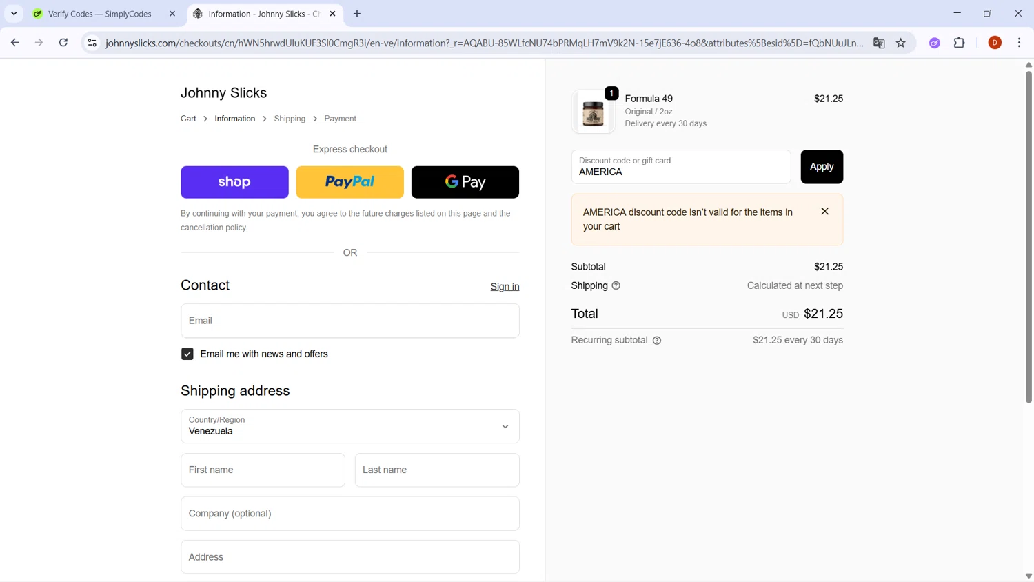Uncheck Email me with news and offers
Image resolution: width=1034 pixels, height=582 pixels.
[x=187, y=354]
